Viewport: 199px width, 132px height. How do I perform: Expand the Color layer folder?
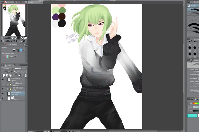click(x=8, y=89)
